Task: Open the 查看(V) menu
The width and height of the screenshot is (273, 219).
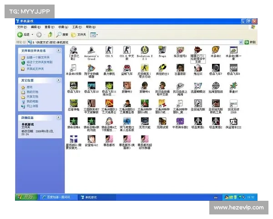Action: click(50, 27)
